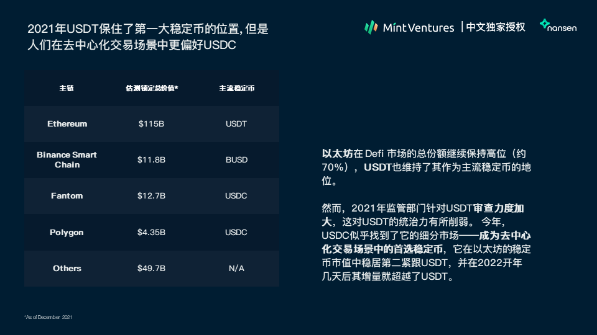Click the $115B value cell
Viewport: 597px width, 335px height.
pos(151,124)
